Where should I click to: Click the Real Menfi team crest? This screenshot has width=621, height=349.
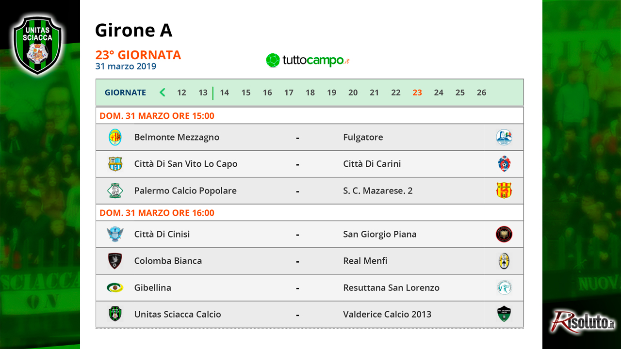pos(504,261)
